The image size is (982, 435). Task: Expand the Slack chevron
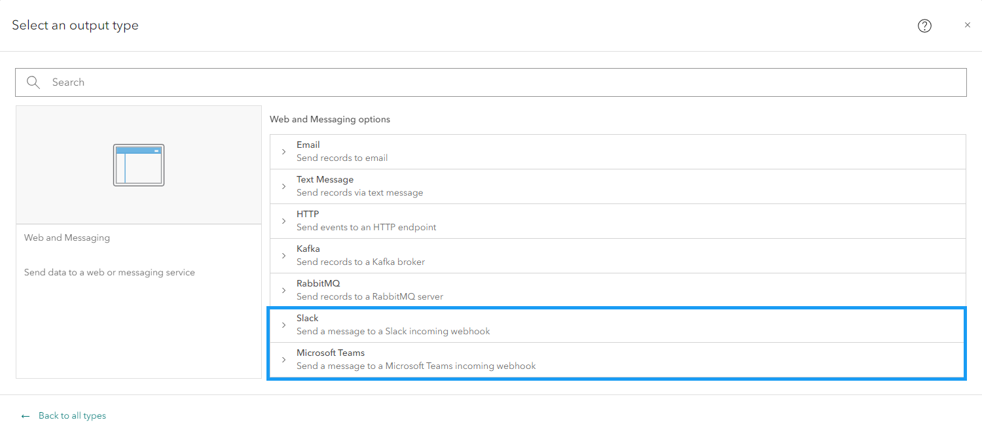pos(283,325)
